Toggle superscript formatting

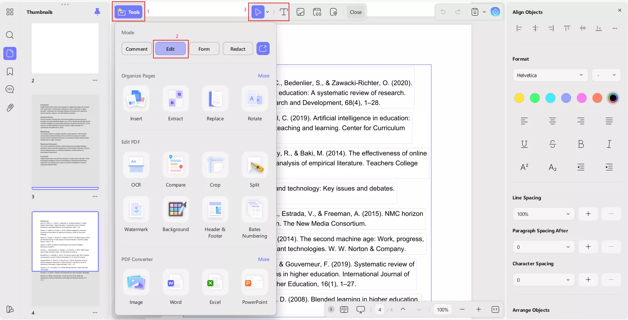click(x=524, y=167)
